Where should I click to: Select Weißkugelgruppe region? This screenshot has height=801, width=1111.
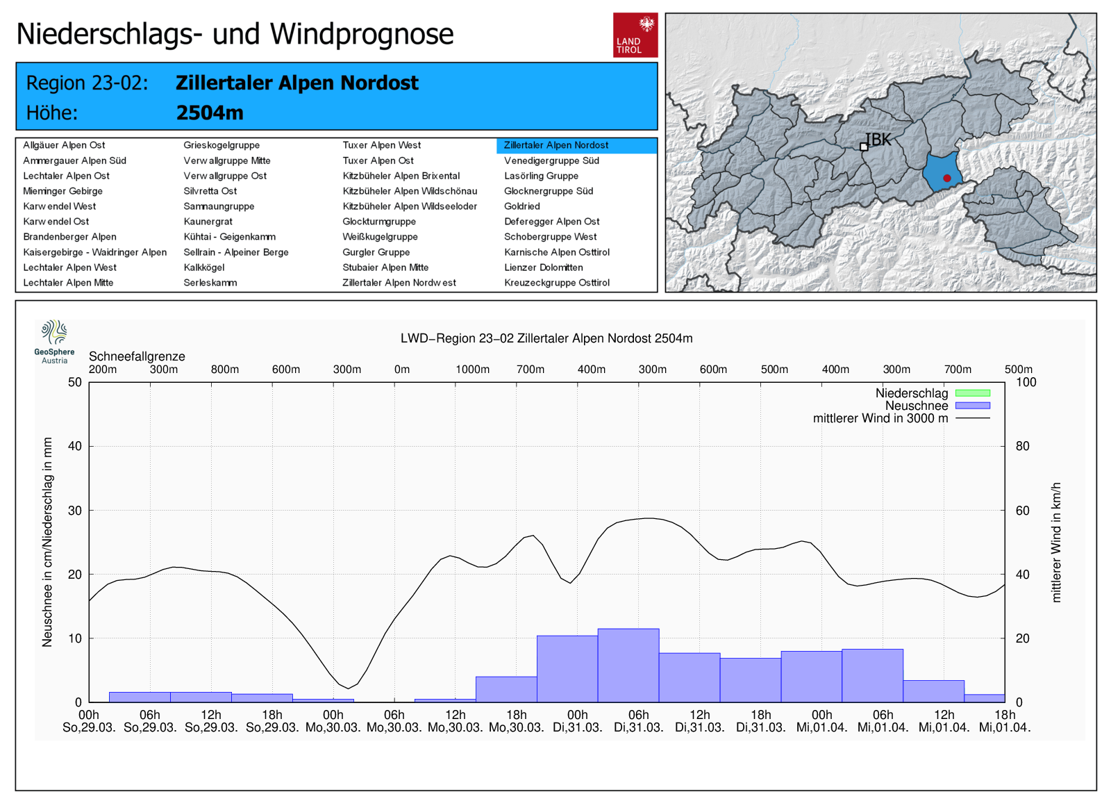[x=380, y=237]
